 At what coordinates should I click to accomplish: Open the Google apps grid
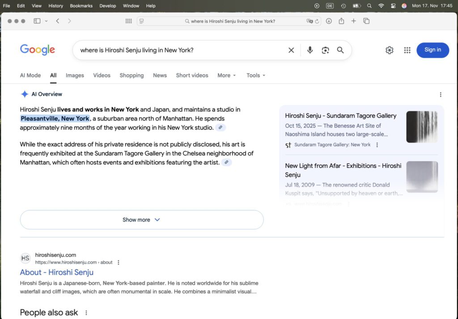tap(407, 50)
